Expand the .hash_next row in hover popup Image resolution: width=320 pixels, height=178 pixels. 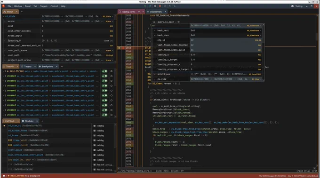point(154,31)
